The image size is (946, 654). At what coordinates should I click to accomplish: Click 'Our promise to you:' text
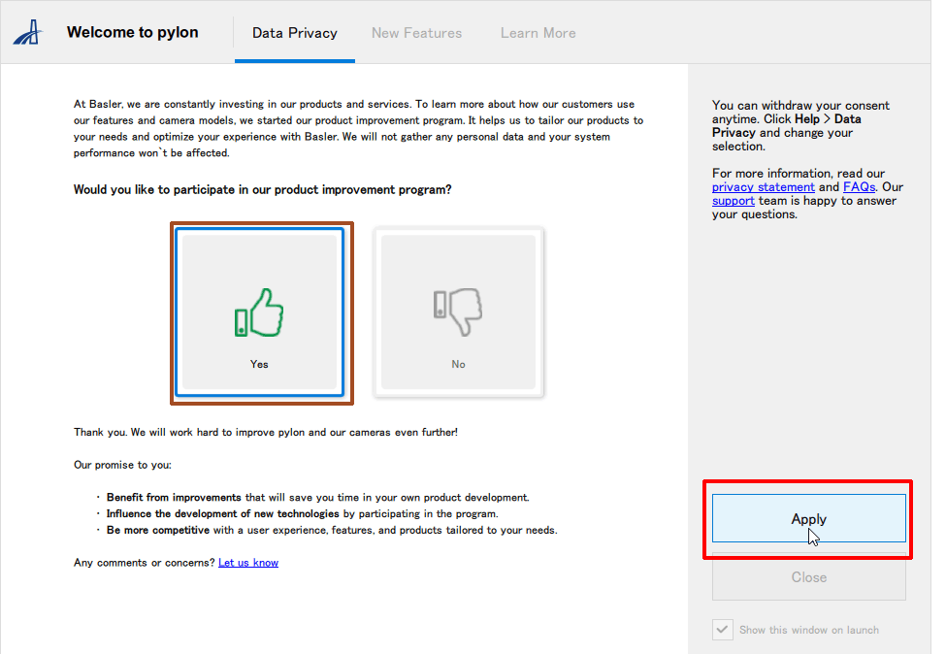(122, 465)
